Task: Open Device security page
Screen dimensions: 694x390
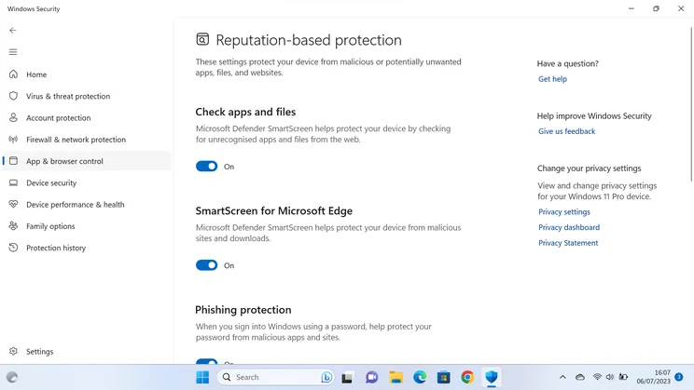Action: coord(87,182)
